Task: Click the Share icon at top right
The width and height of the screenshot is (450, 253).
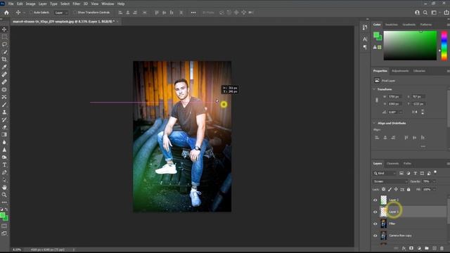Action: point(446,13)
